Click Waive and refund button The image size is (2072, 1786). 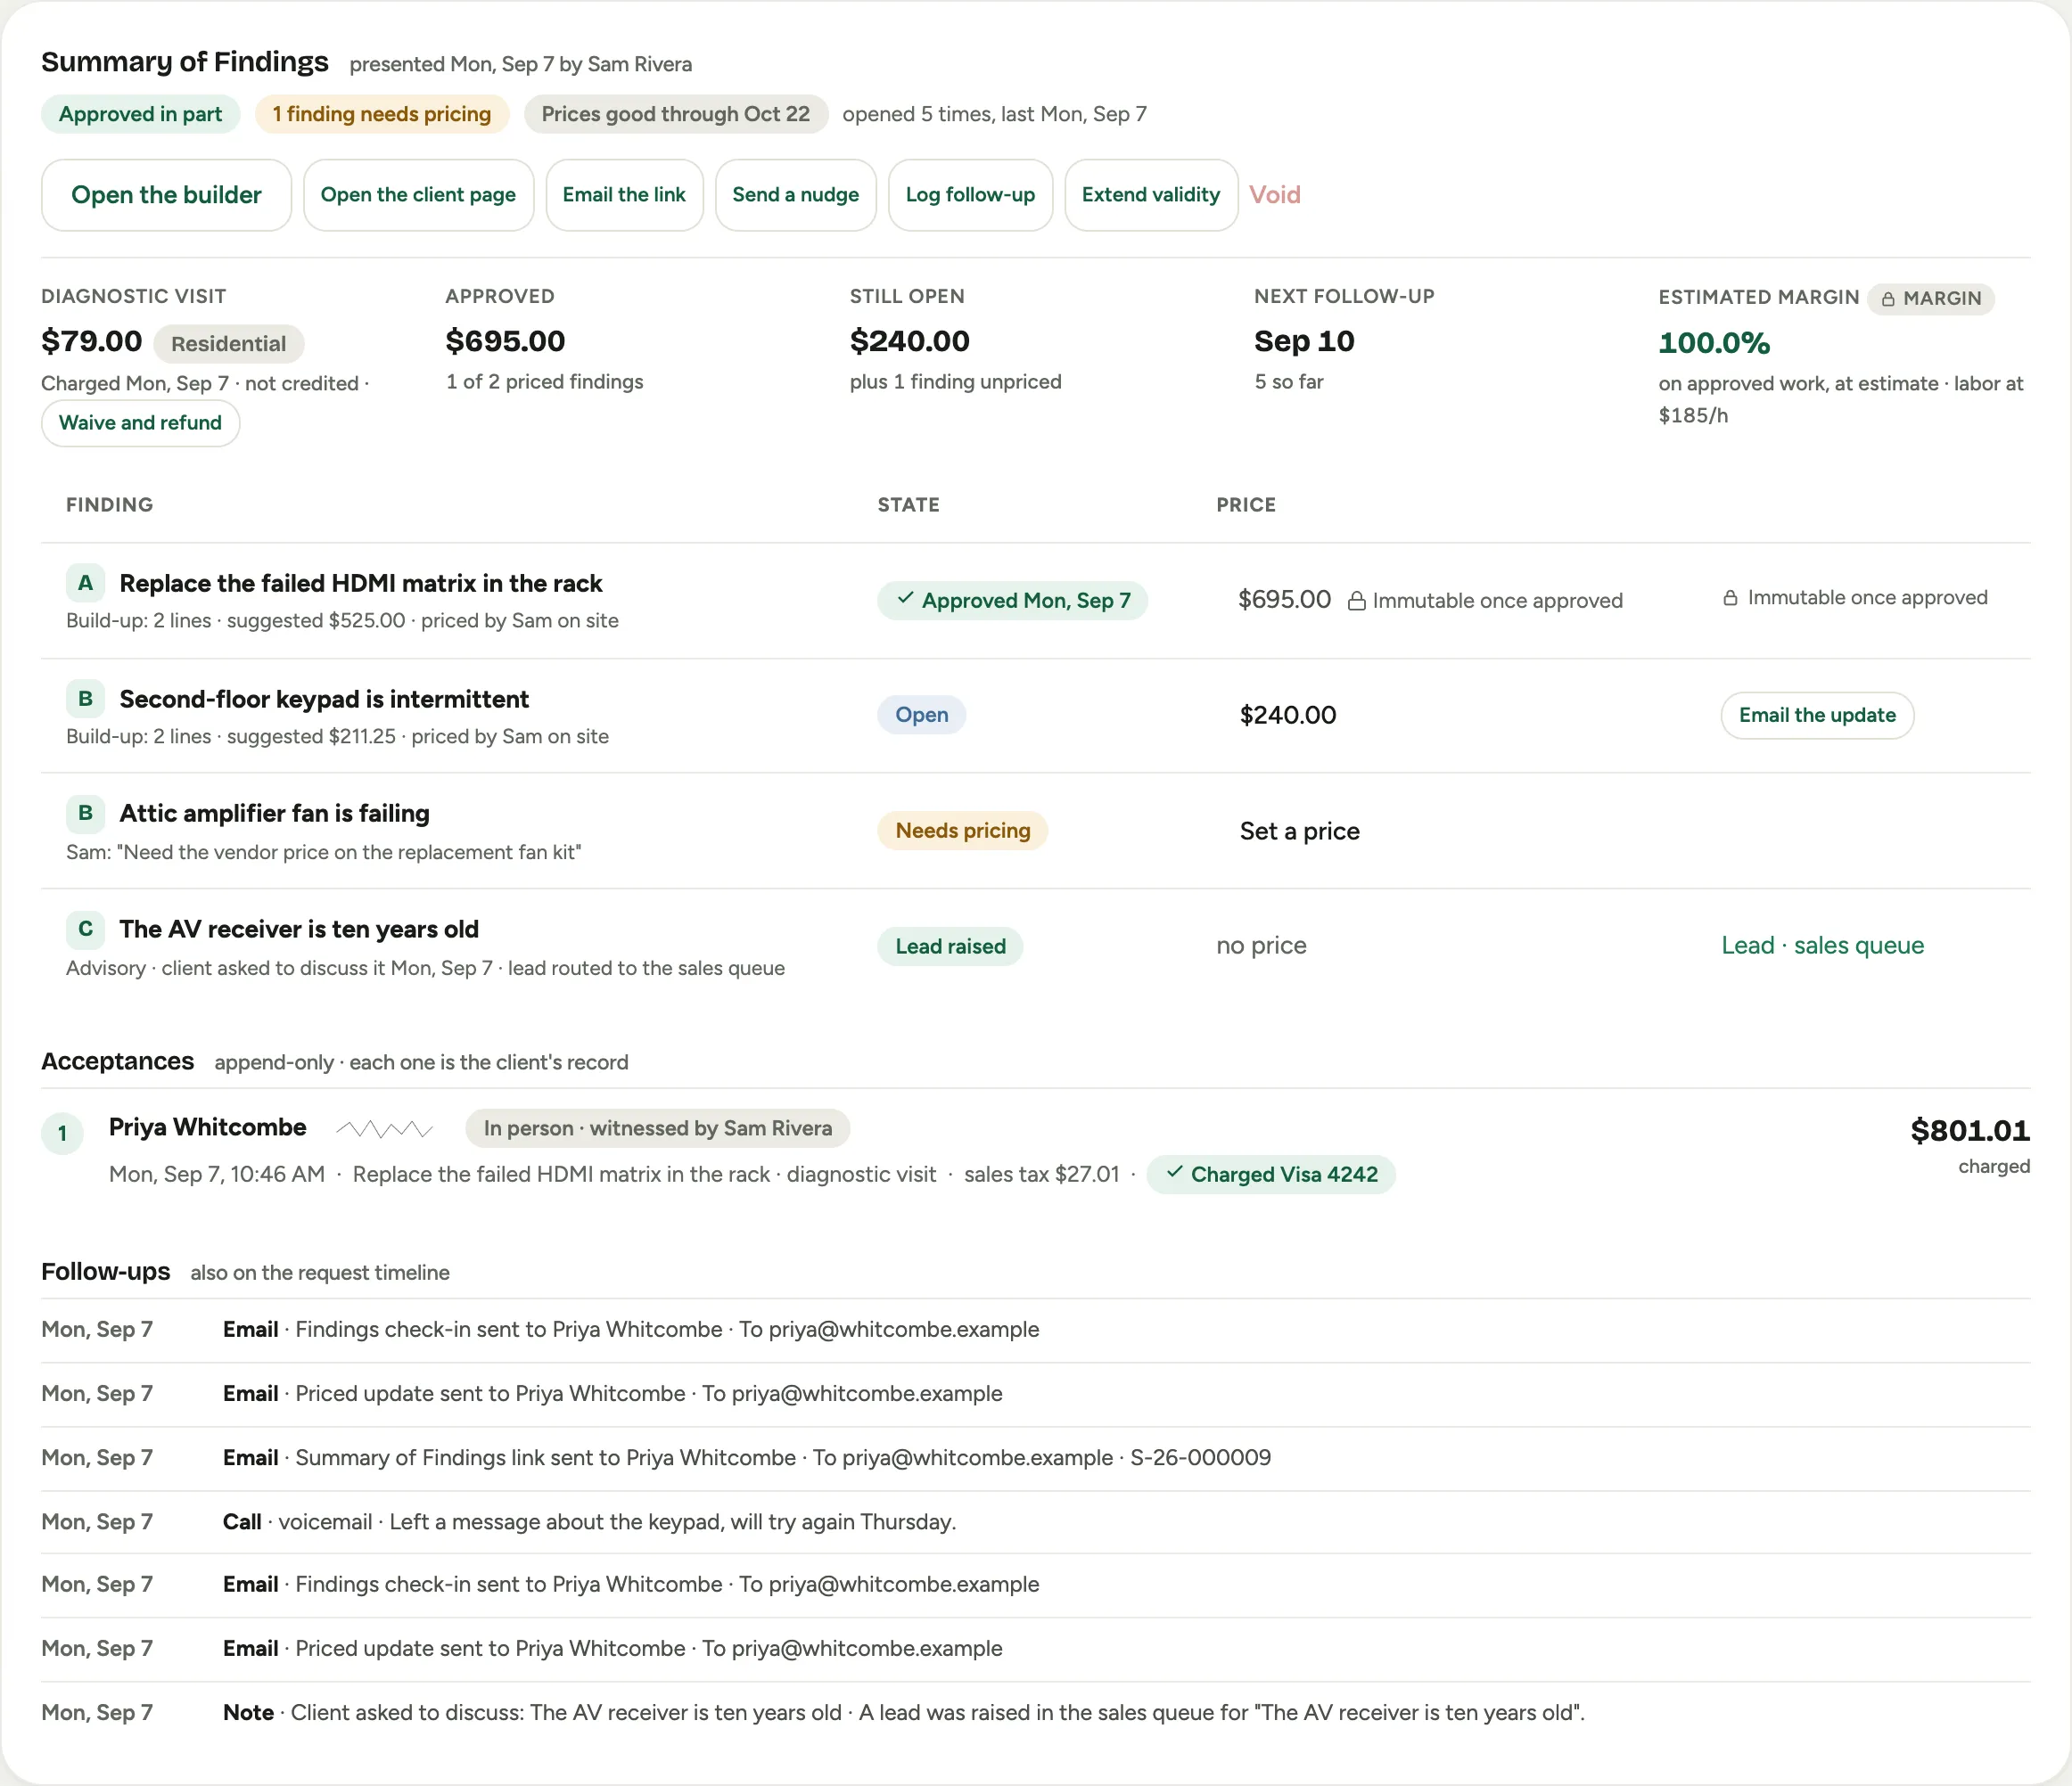click(x=140, y=422)
